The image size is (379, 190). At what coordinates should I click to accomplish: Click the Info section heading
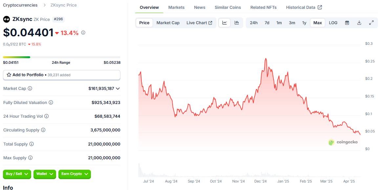coord(8,188)
